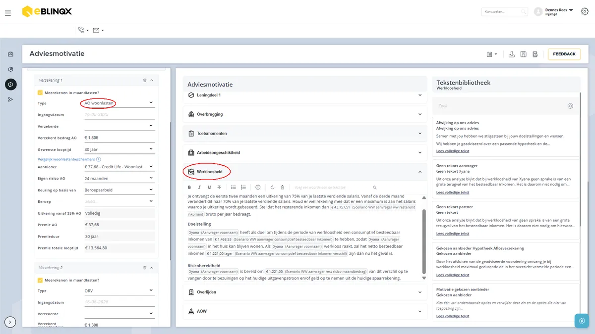Delete Verzekering 2 with trash icon

click(145, 268)
